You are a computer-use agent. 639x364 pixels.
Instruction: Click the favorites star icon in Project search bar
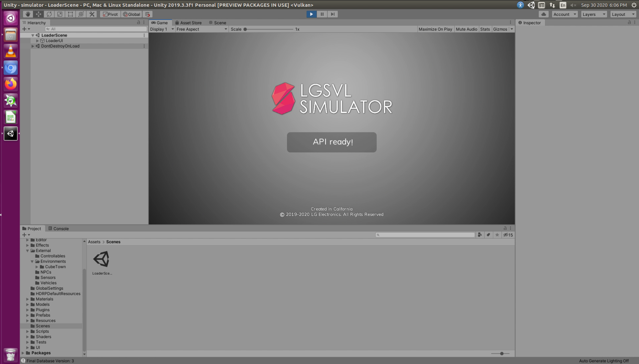[497, 235]
